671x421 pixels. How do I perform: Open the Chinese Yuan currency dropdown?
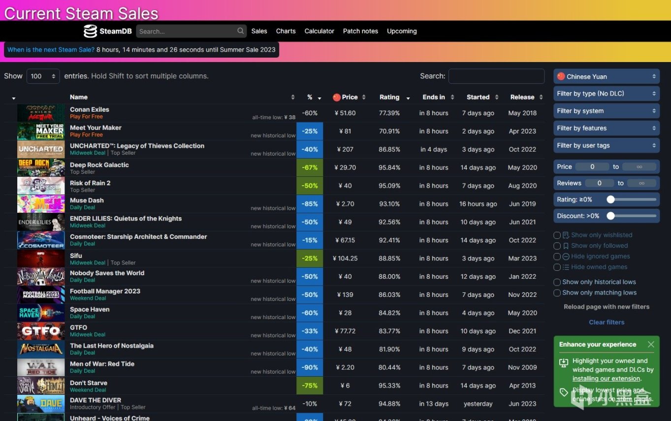(607, 76)
